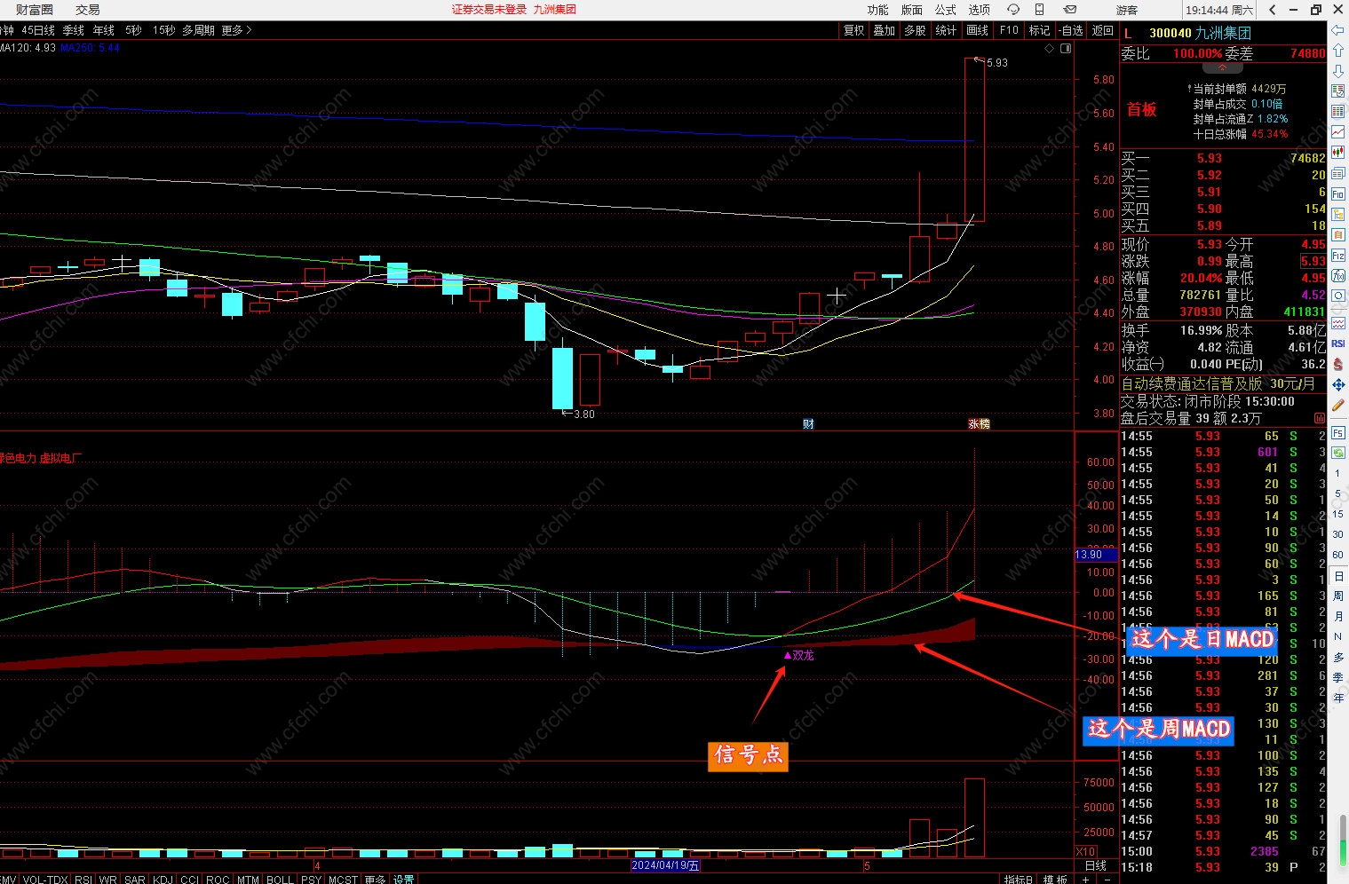Click the mobile phone icon in title bar
Image resolution: width=1349 pixels, height=884 pixels.
tap(1039, 10)
